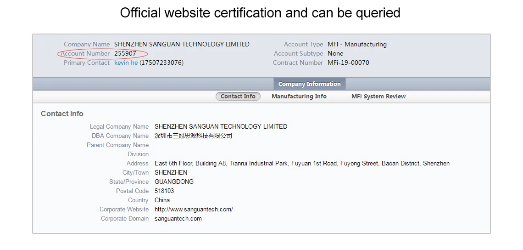Viewport: 523px width, 250px height.
Task: Click the Official website certification heading
Action: tap(260, 13)
